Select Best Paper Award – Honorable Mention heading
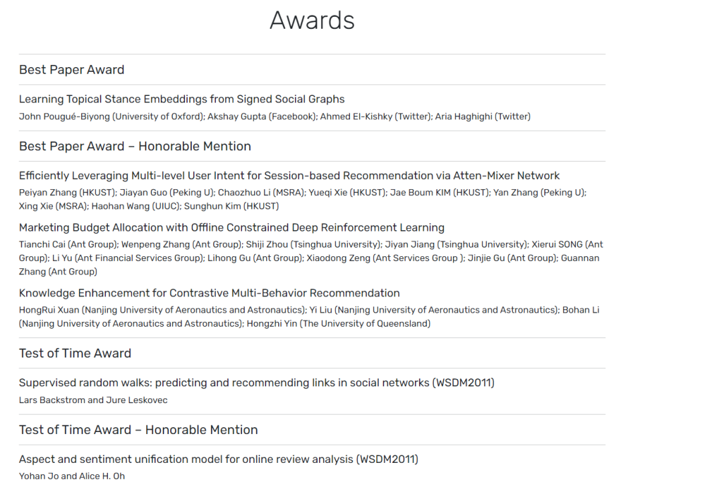The width and height of the screenshot is (724, 487). 135,146
